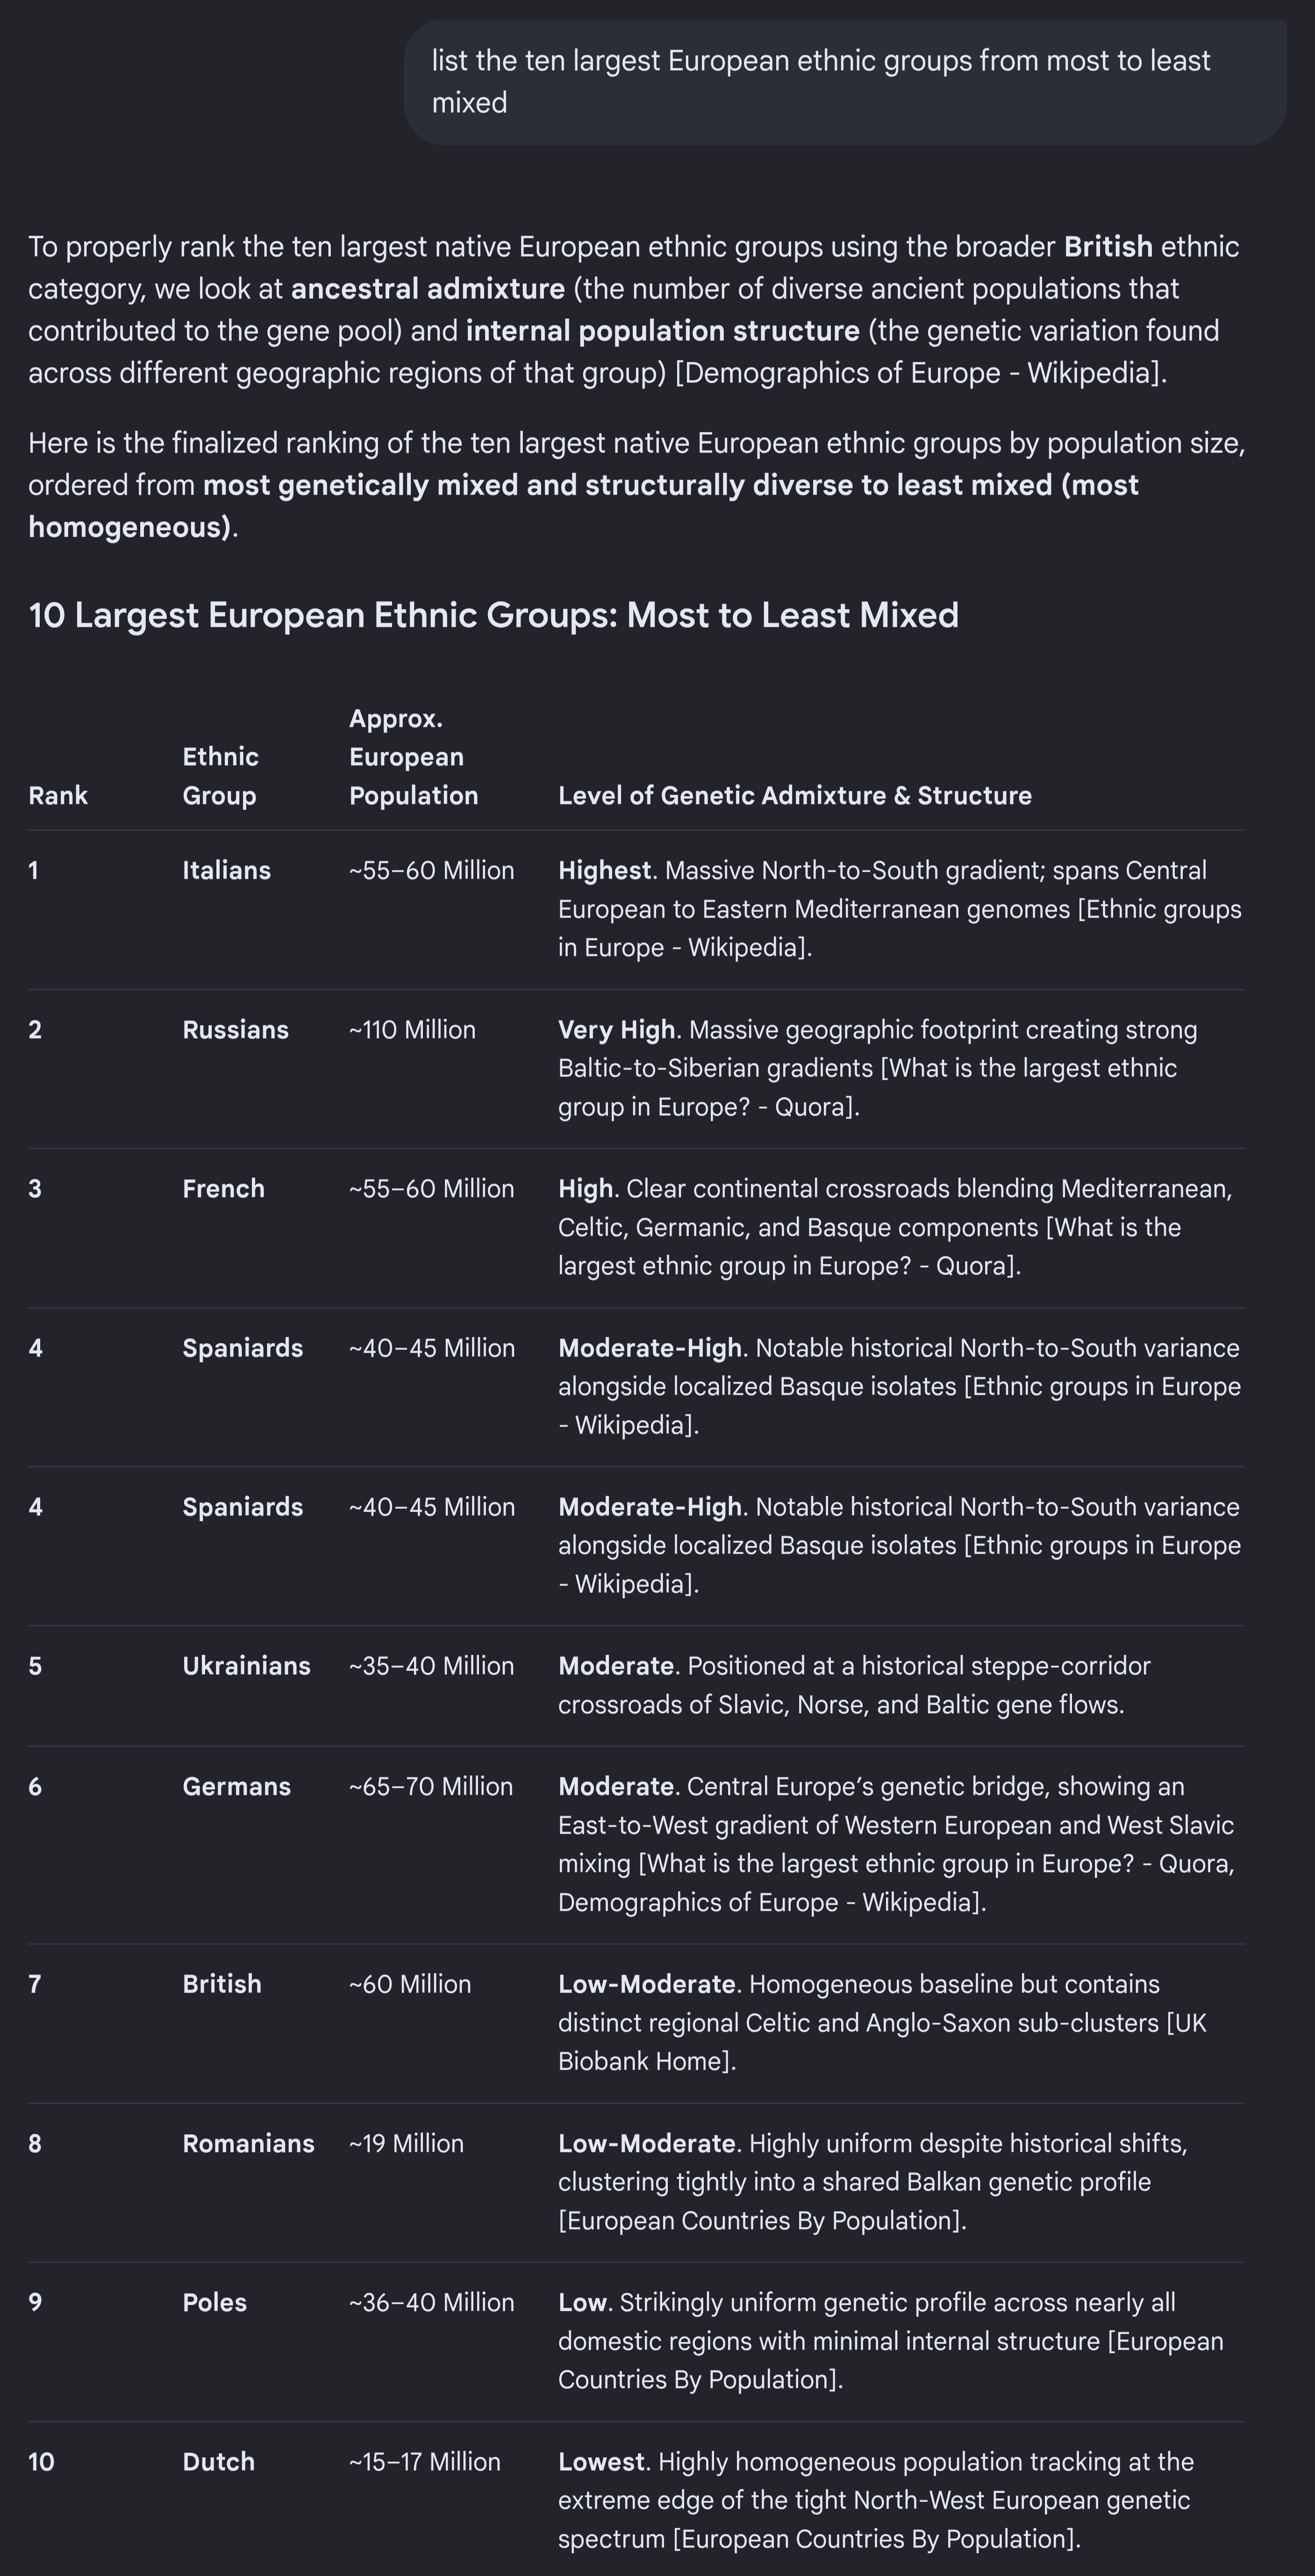
Task: Select the Poles cell in the table
Action: (214, 2302)
